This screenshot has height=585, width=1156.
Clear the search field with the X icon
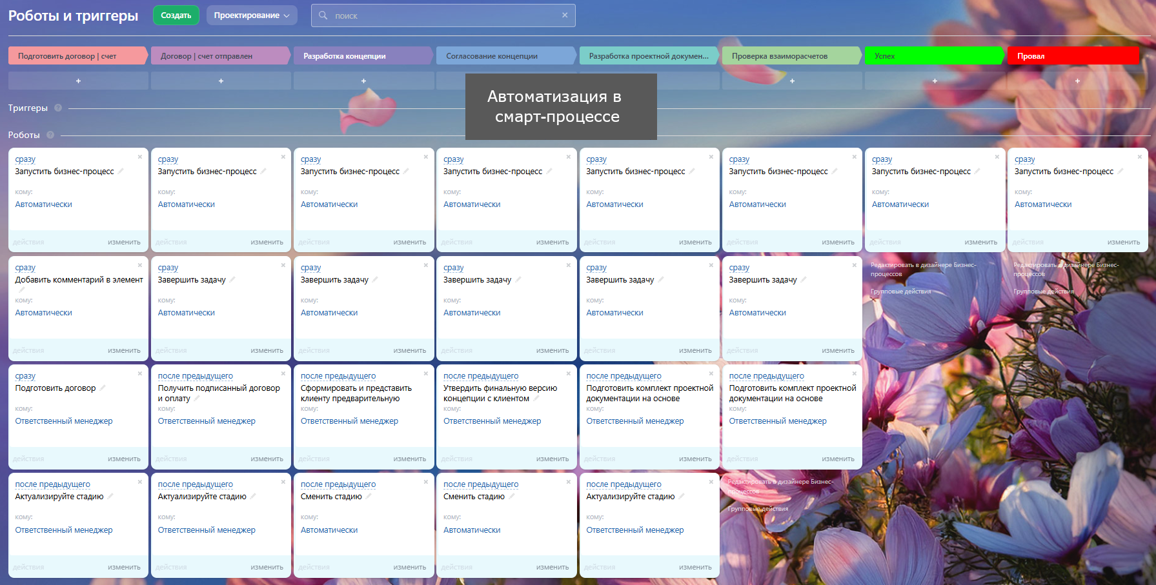click(565, 15)
